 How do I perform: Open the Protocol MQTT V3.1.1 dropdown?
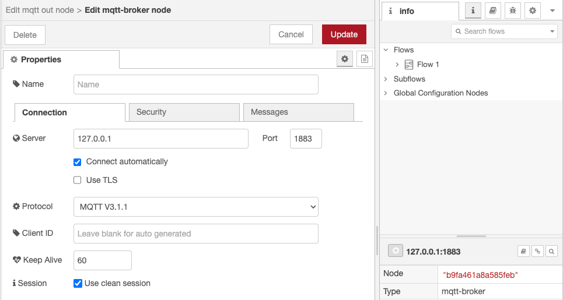[x=195, y=207]
